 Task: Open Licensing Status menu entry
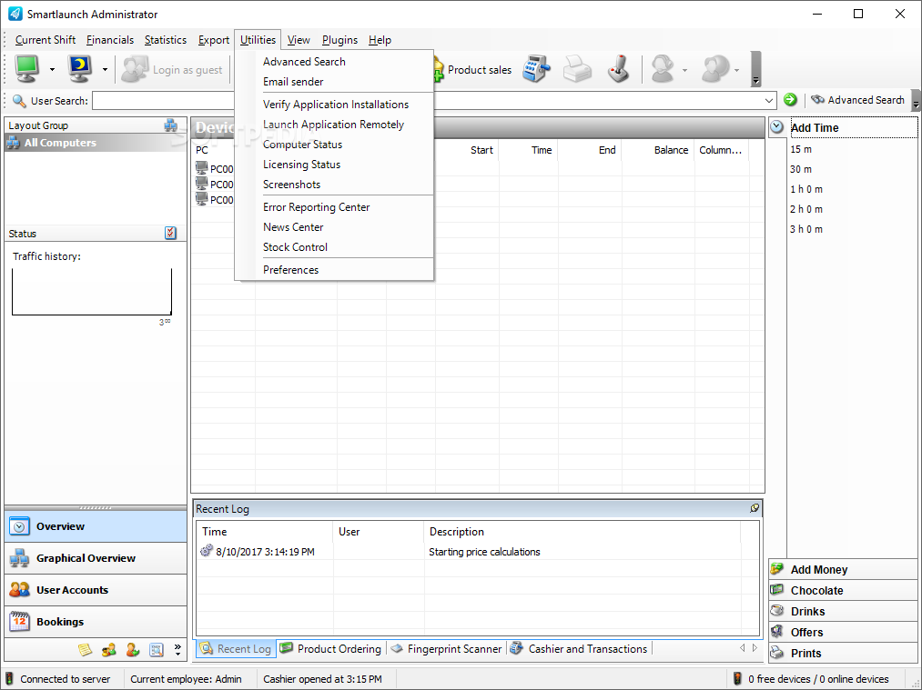[x=334, y=165]
